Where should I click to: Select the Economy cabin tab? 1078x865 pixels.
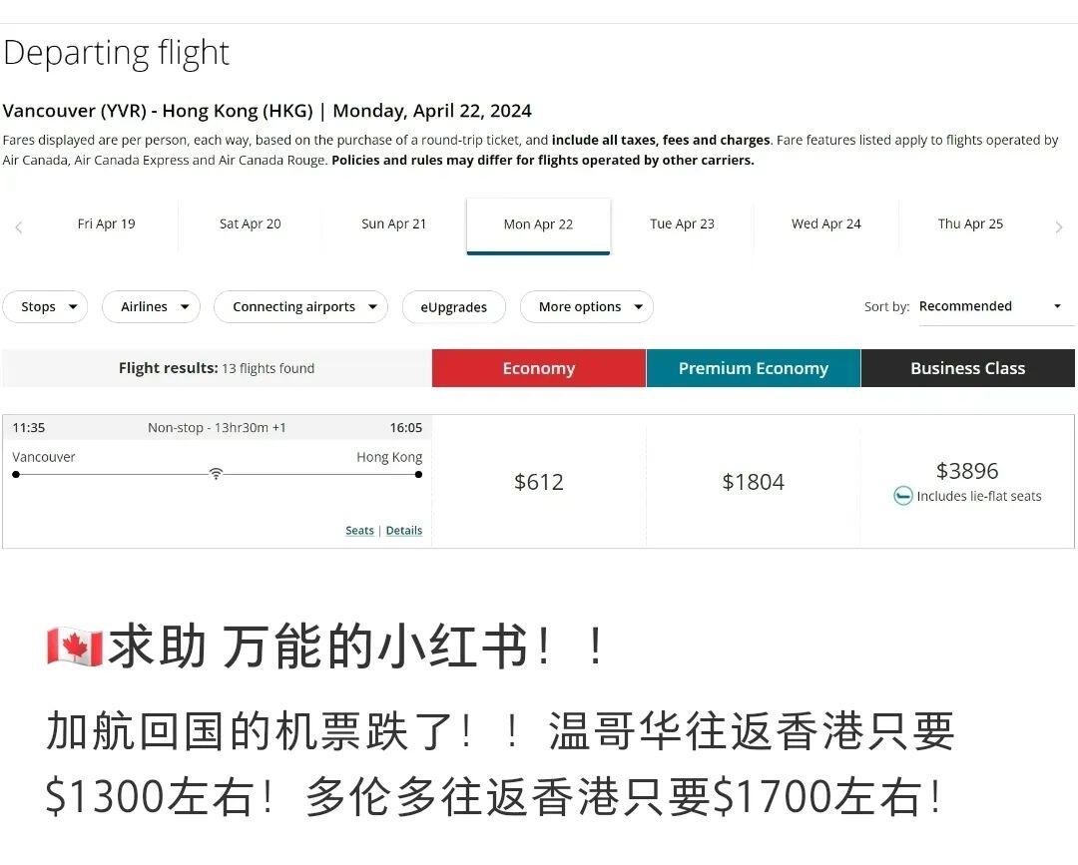click(539, 368)
